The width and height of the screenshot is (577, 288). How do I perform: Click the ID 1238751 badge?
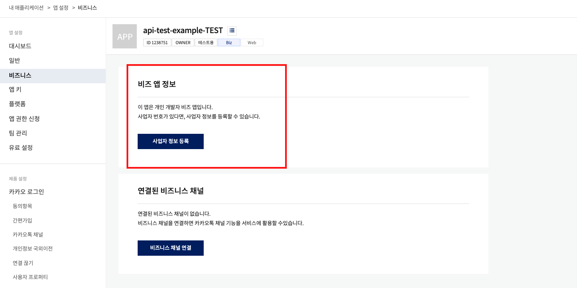click(157, 42)
